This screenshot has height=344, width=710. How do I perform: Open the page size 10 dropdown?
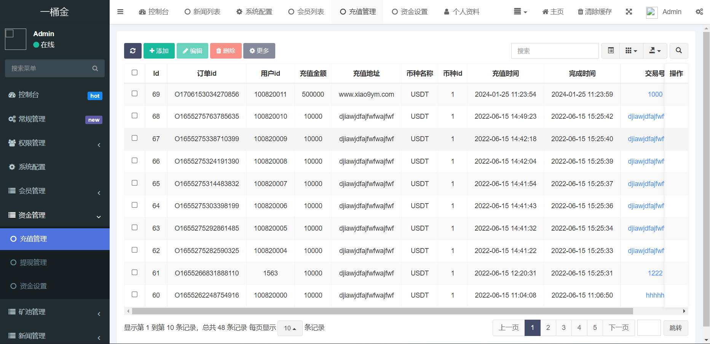click(x=290, y=328)
